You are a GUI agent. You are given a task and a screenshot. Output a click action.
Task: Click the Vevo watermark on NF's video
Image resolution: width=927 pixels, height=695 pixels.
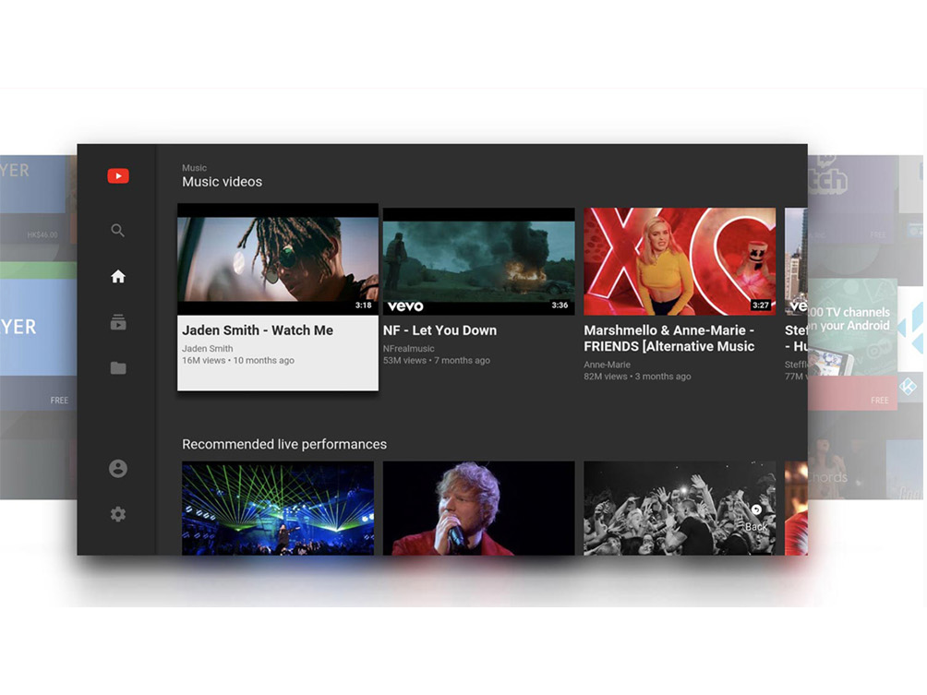click(404, 306)
